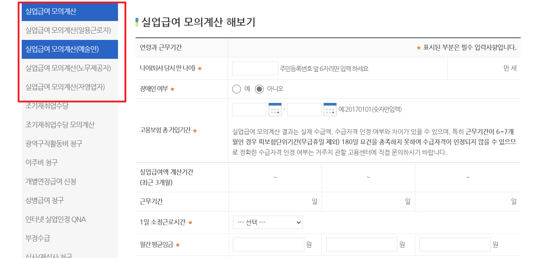The width and height of the screenshot is (540, 258).
Task: Open the start date calendar picker icon
Action: pyautogui.click(x=275, y=110)
